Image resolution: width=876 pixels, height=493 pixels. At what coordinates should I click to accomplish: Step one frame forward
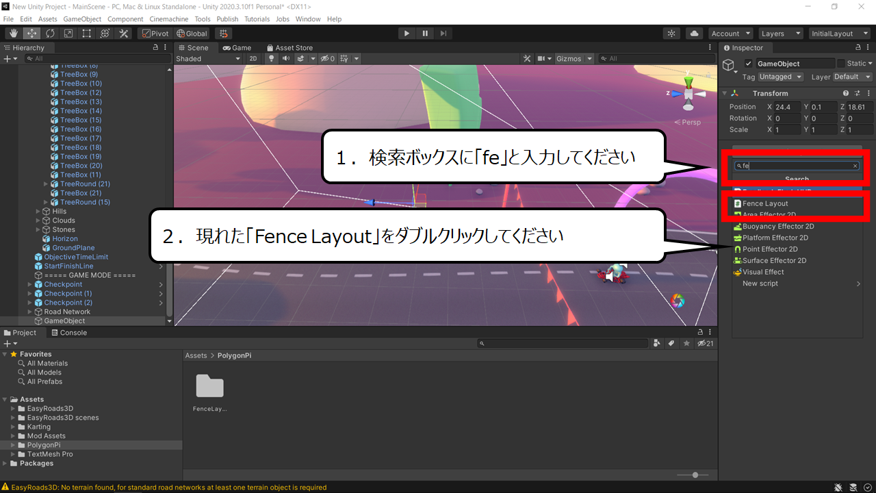click(x=443, y=34)
